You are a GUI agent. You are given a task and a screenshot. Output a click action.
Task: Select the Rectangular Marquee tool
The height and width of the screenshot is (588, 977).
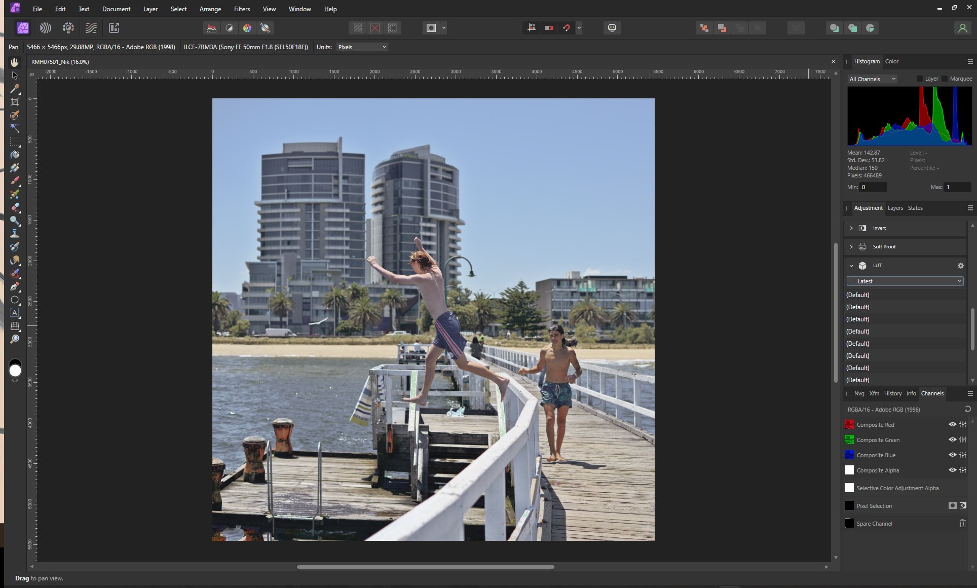pyautogui.click(x=15, y=141)
